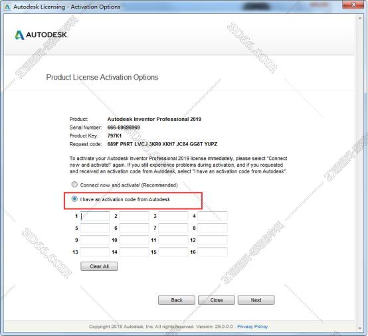
Task: Click activation code field 7
Action: coord(173,228)
